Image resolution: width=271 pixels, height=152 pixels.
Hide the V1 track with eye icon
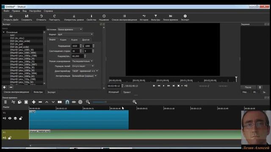tap(10, 118)
